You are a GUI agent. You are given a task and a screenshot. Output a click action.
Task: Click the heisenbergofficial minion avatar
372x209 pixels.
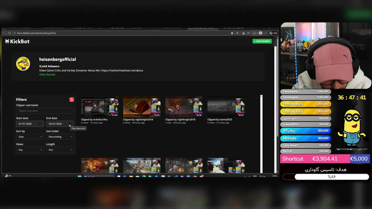coord(23,64)
